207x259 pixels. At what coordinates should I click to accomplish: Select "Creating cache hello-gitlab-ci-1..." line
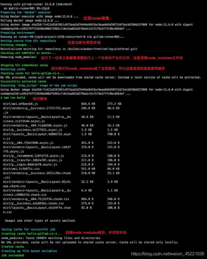tap(32, 234)
